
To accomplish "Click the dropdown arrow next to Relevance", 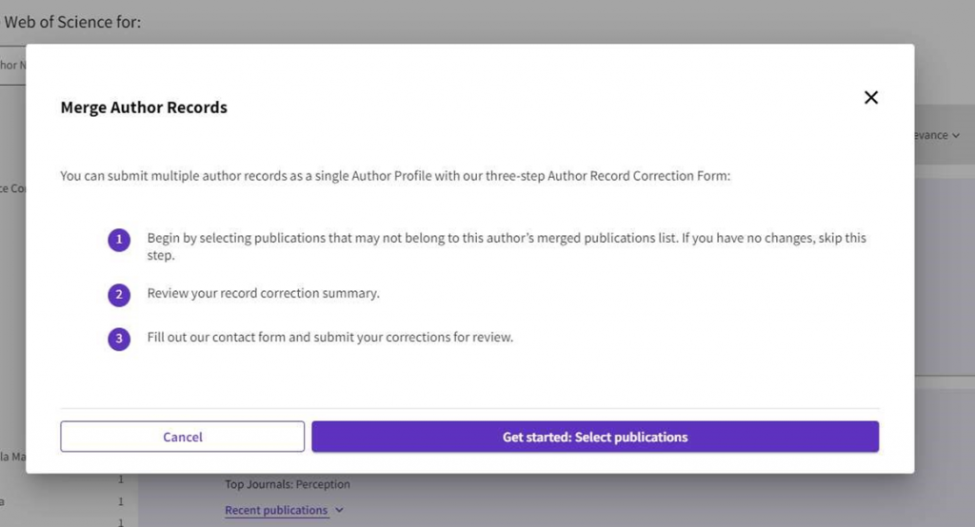I will [x=956, y=135].
